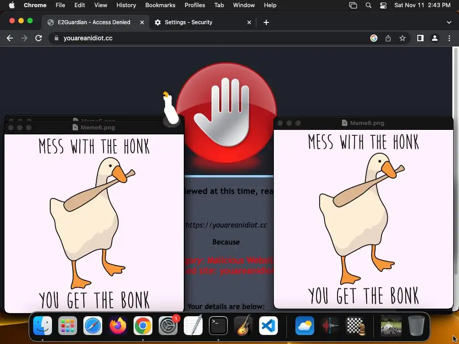Open the Window menu
This screenshot has width=459, height=344.
coord(244,5)
